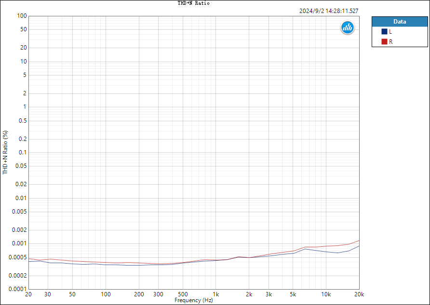Click the Audio Precision logo icon

pos(348,27)
